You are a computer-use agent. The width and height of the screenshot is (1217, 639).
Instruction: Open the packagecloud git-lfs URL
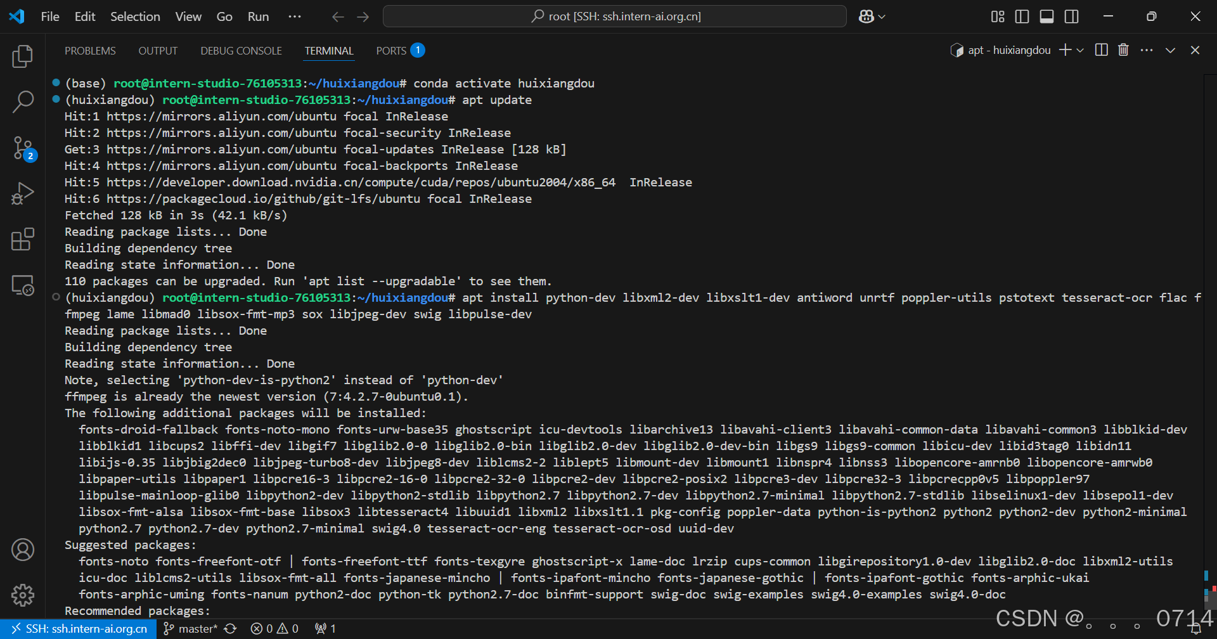pyautogui.click(x=263, y=199)
